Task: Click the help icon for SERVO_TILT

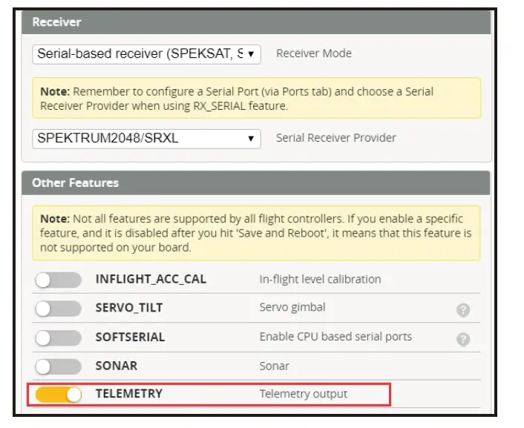Action: click(463, 310)
